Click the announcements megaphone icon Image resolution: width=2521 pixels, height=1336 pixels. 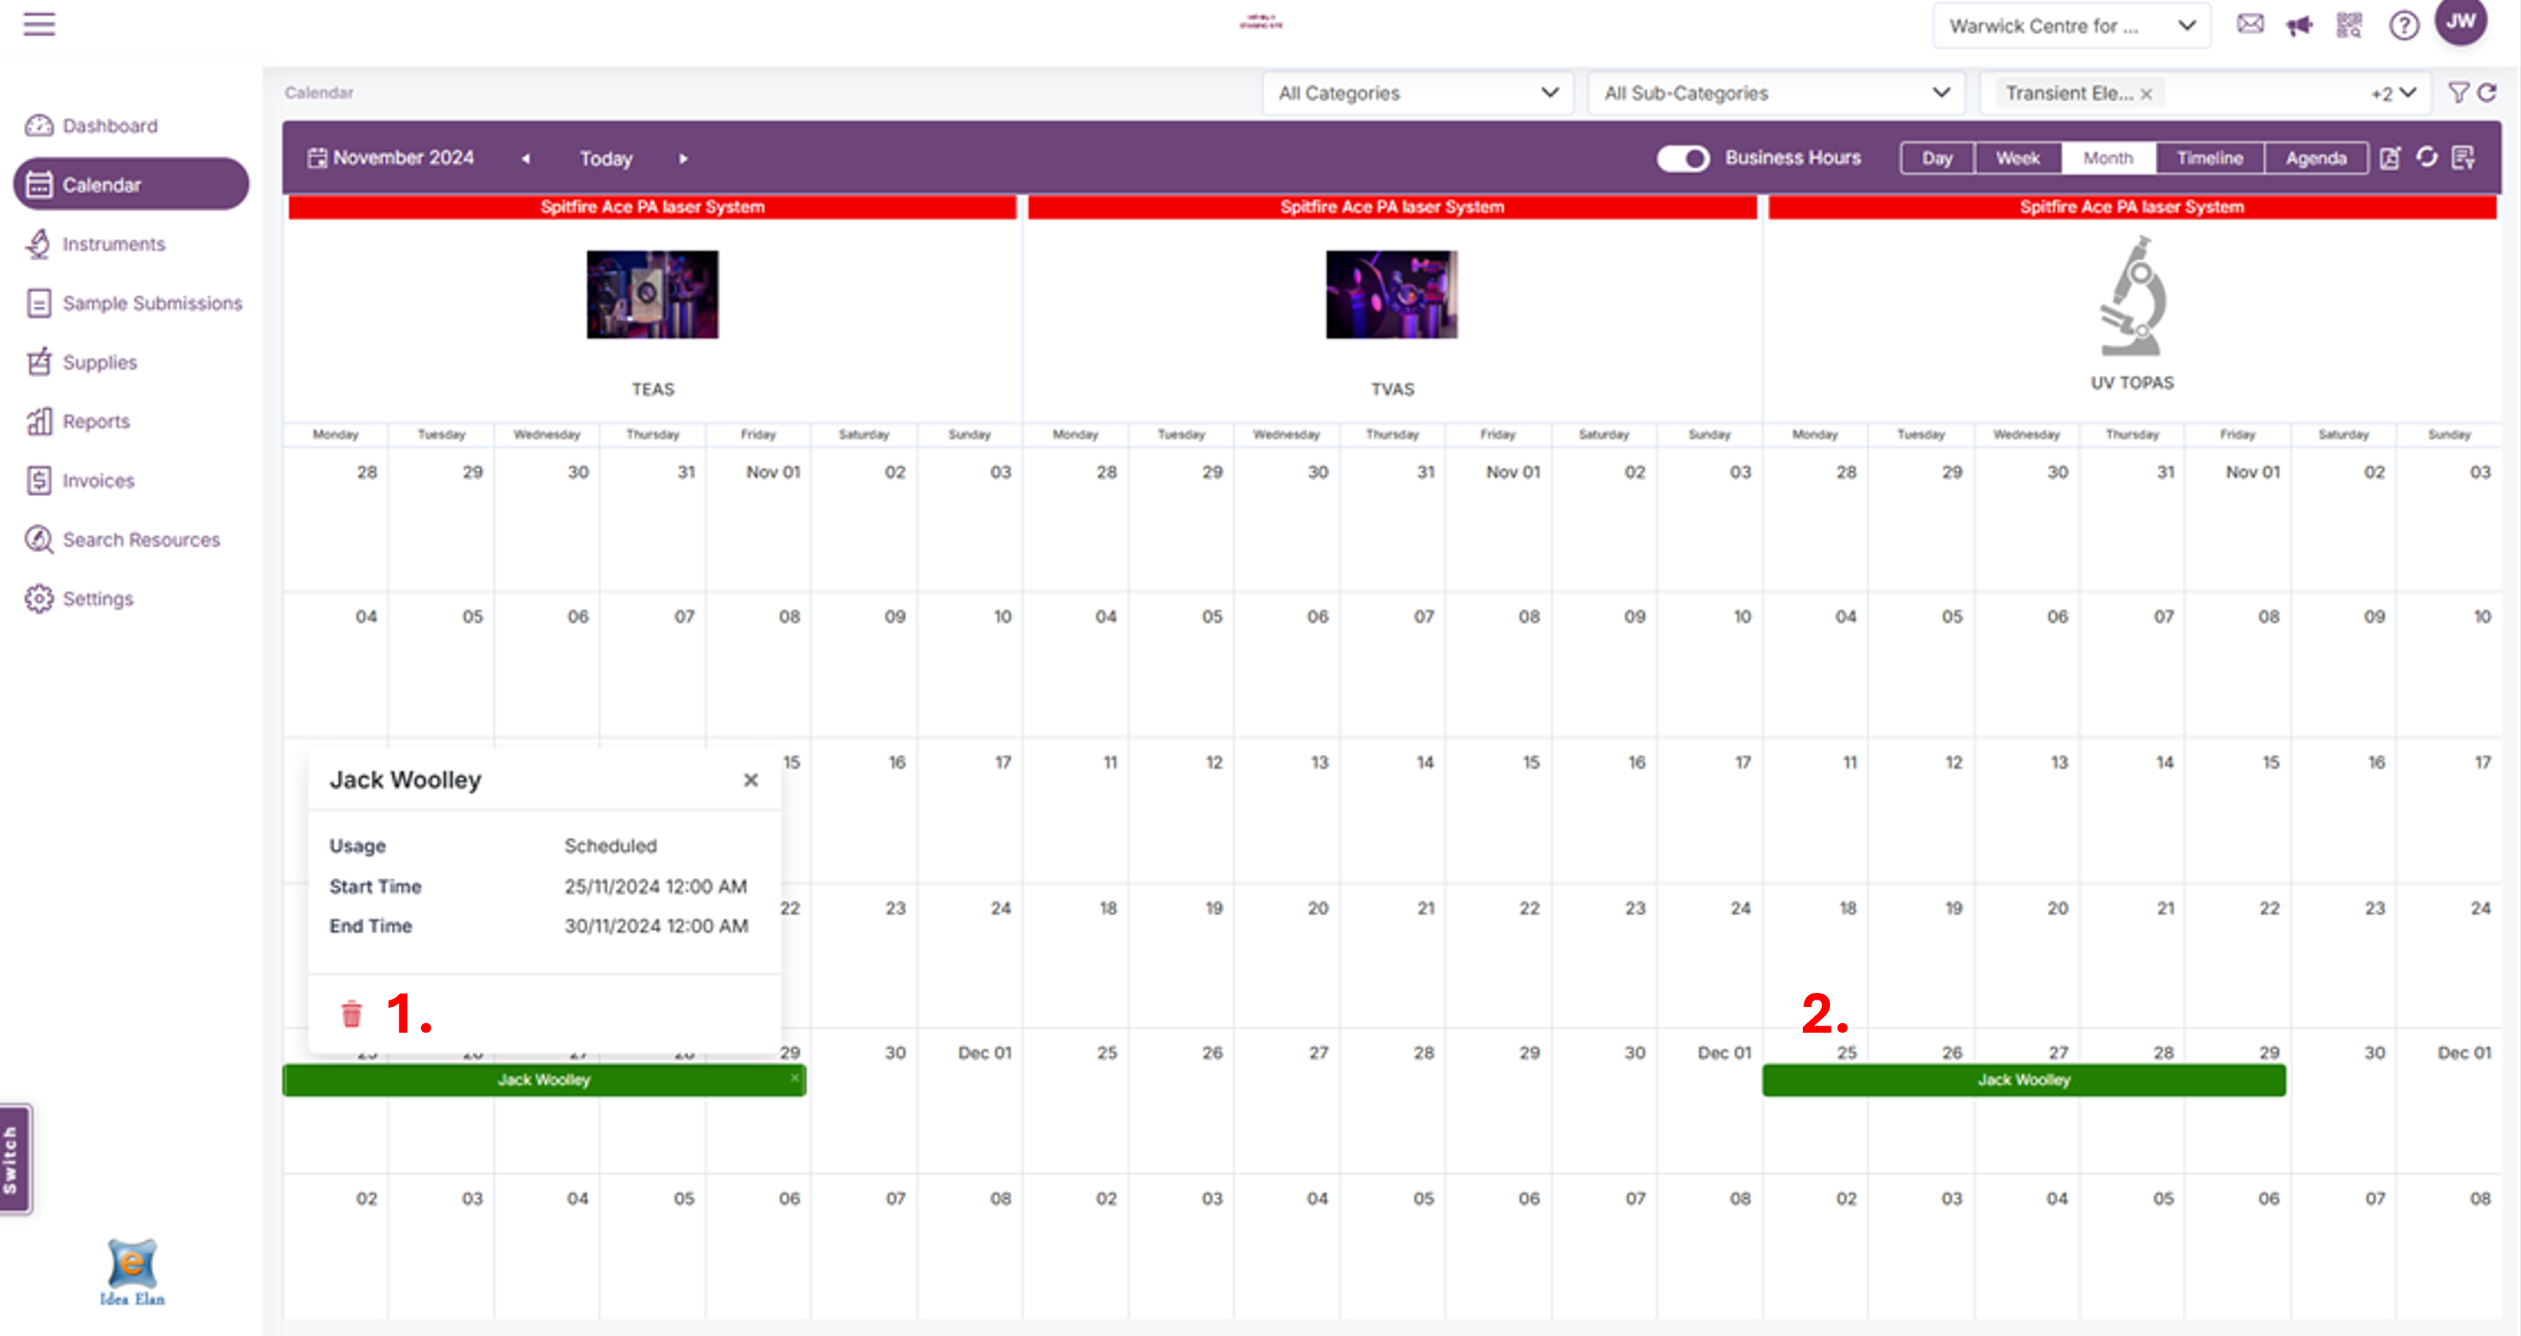click(x=2299, y=26)
